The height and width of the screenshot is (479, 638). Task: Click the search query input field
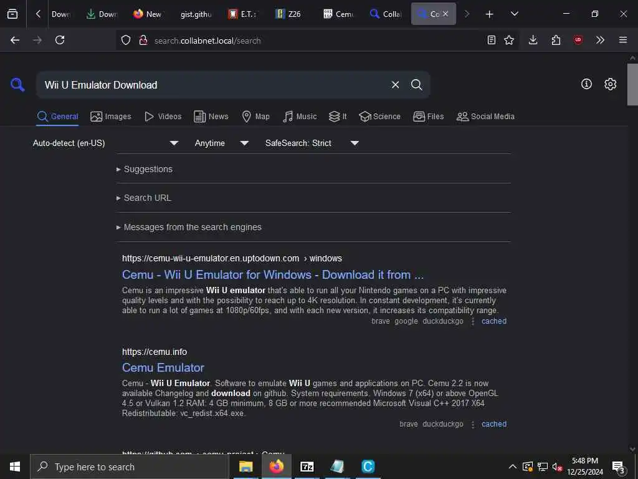coord(214,85)
